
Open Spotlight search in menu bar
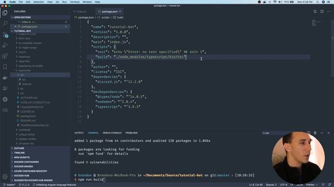pos(317,2)
